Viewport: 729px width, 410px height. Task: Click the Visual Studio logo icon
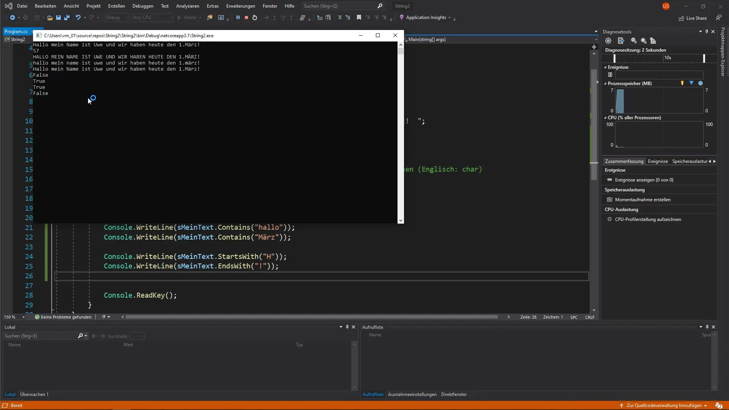8,6
